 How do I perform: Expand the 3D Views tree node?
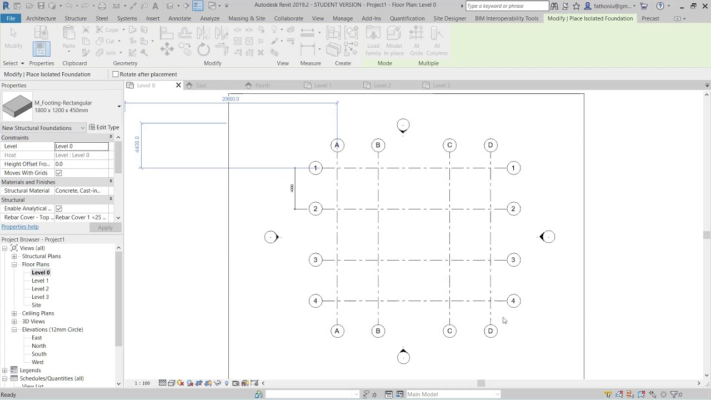tap(14, 321)
